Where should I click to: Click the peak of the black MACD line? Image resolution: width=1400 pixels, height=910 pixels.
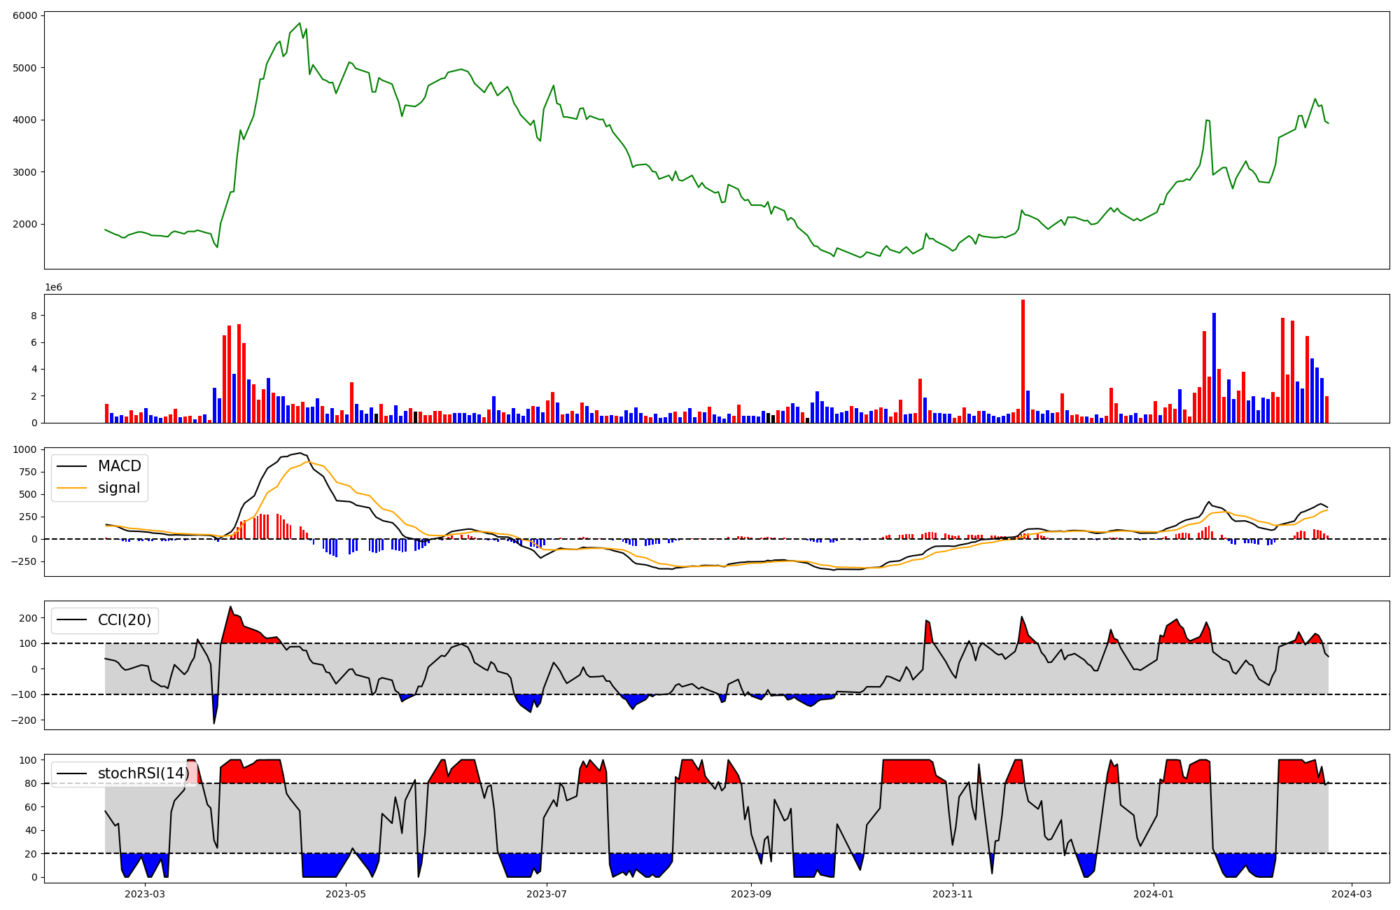click(x=300, y=453)
